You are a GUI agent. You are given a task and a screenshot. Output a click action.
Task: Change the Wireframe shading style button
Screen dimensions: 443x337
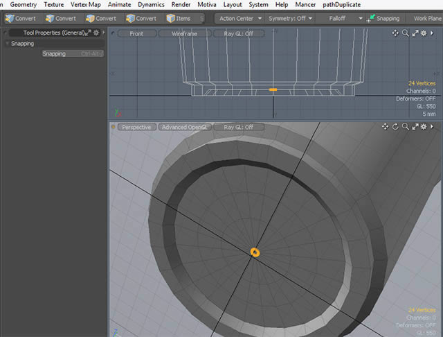185,34
